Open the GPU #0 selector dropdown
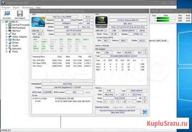Screen dimensions: 192x132 coord(101,31)
